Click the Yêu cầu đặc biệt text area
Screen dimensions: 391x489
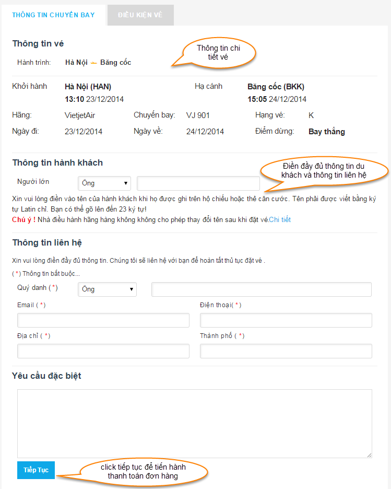195,424
